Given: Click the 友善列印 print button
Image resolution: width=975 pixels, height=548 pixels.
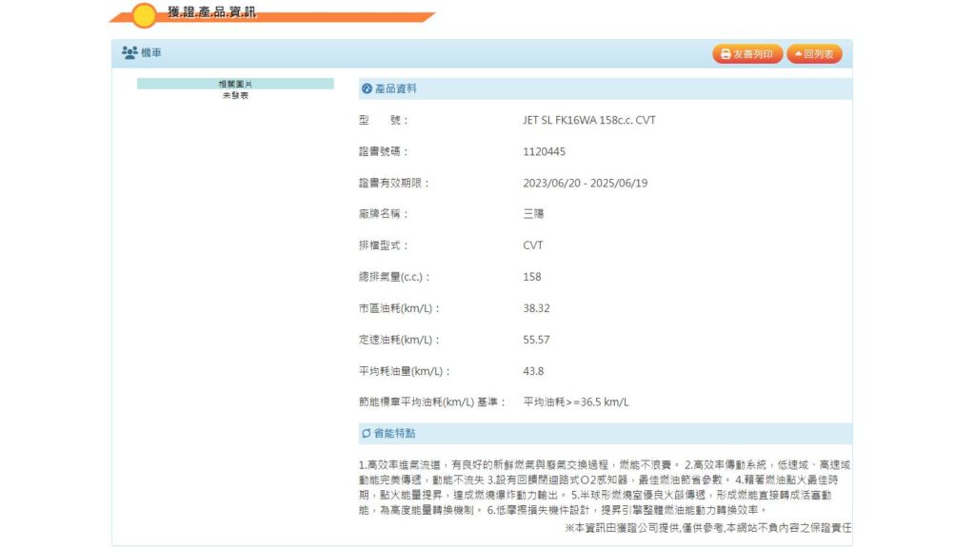Looking at the screenshot, I should click(746, 54).
